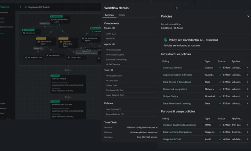Click the Enforced checkmark for Access & Identity
The height and width of the screenshot is (151, 251).
220,68
